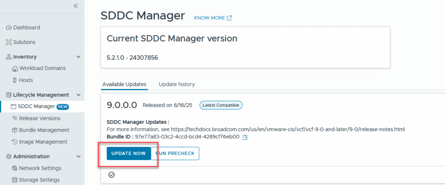This screenshot has width=445, height=185.
Task: Collapse the Inventory section chevron
Action: [79, 57]
